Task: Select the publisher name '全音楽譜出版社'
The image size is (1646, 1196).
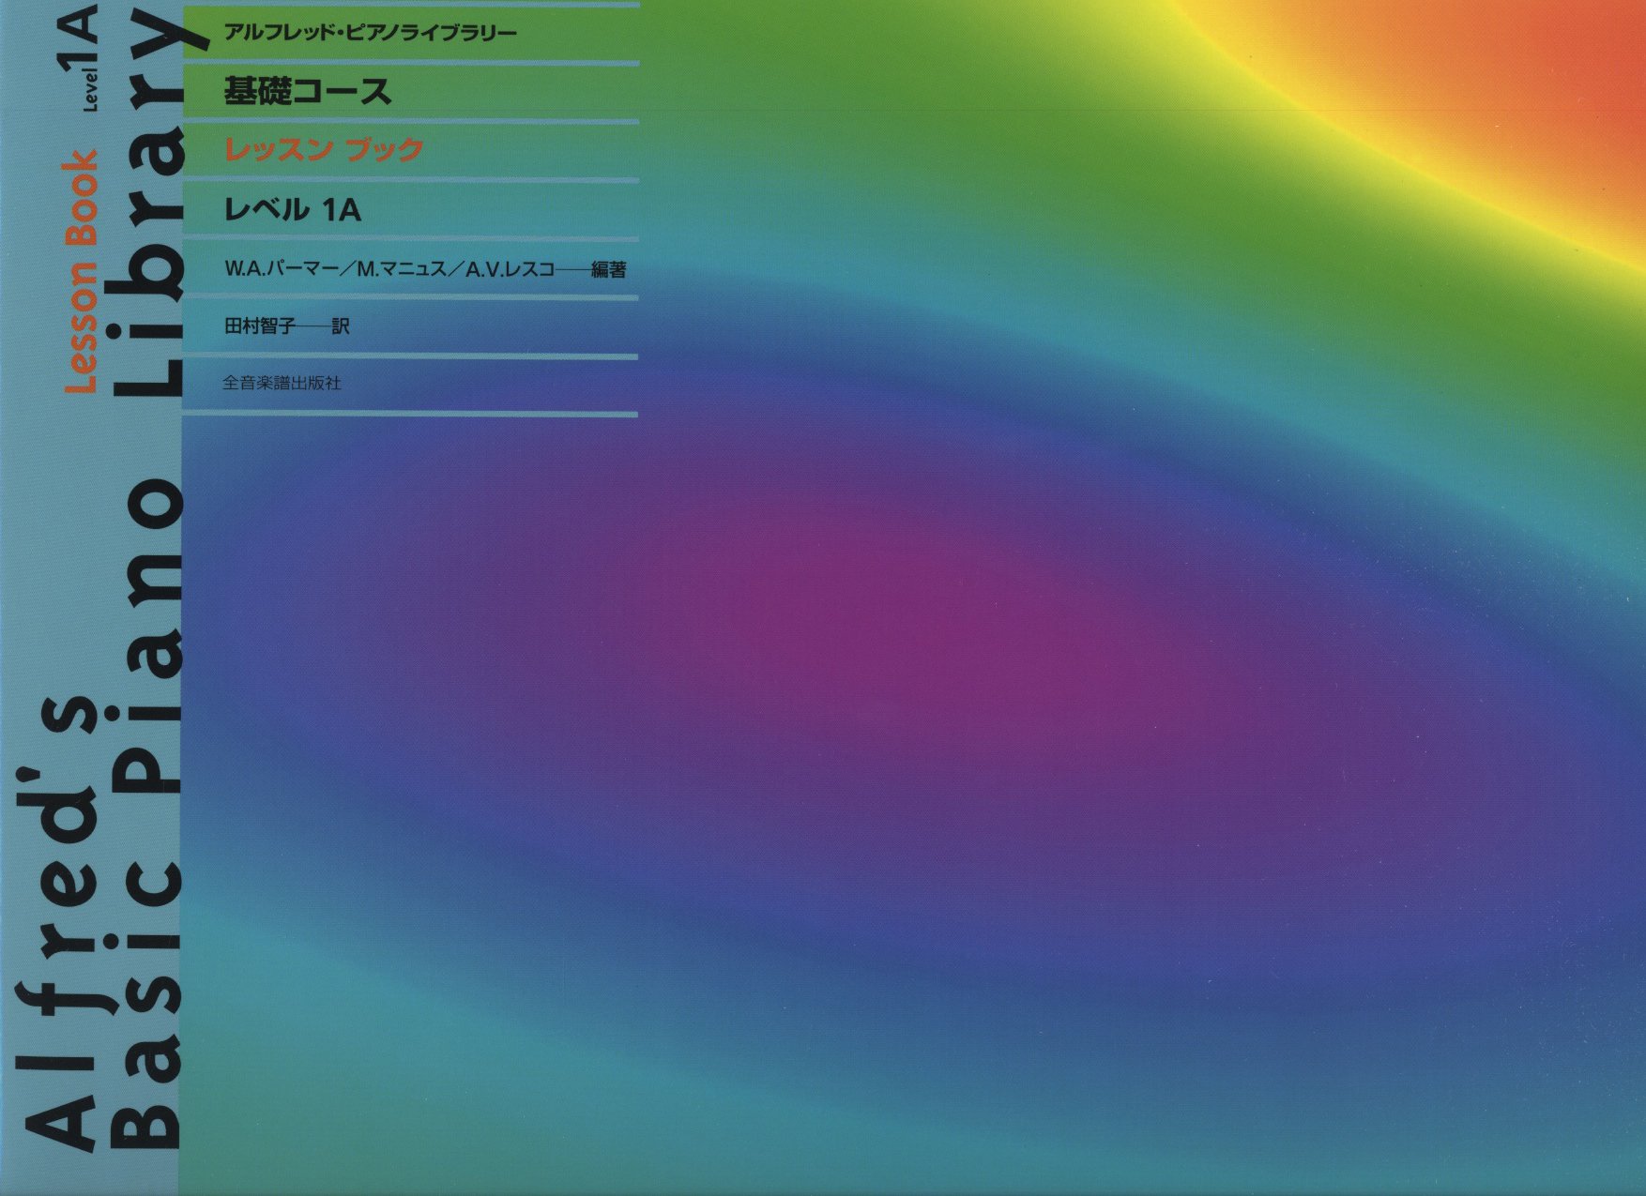Action: tap(282, 383)
